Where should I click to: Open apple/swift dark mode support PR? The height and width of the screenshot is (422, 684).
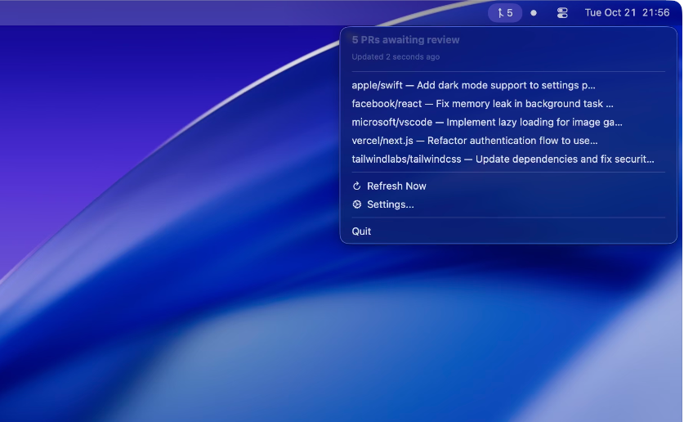click(508, 85)
